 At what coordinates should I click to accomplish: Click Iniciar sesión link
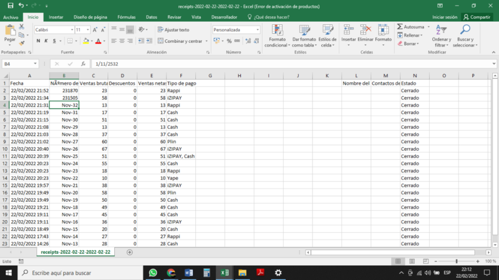(444, 17)
